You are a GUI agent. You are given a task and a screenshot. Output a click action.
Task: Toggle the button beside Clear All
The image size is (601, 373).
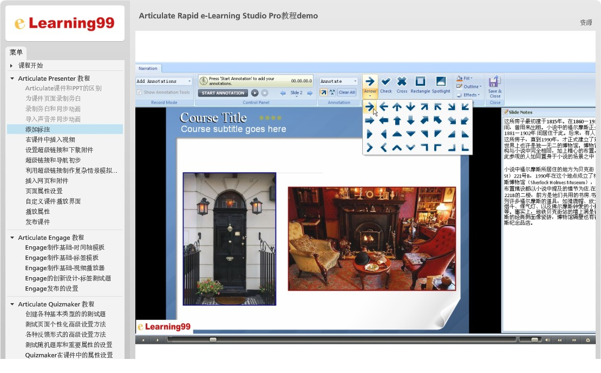[332, 93]
